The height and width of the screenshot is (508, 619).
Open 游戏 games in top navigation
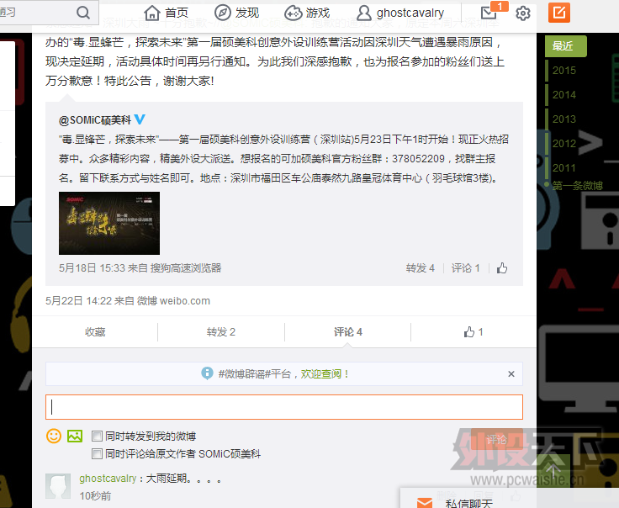pos(307,13)
